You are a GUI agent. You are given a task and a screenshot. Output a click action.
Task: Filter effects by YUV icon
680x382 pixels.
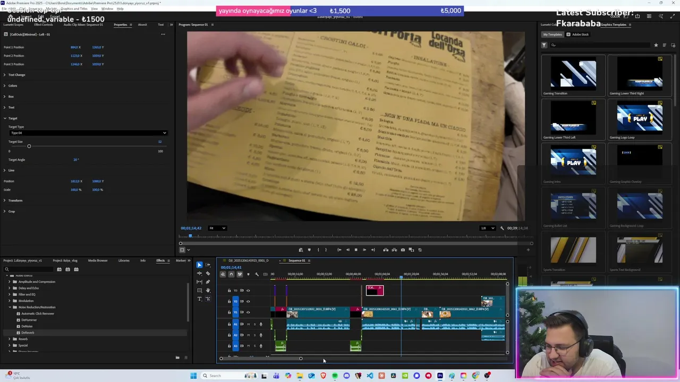(76, 269)
